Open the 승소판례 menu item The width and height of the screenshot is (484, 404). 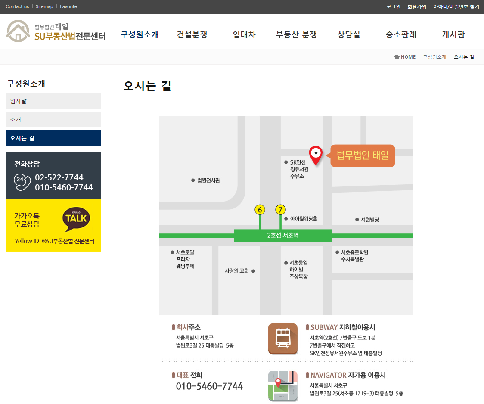[401, 35]
